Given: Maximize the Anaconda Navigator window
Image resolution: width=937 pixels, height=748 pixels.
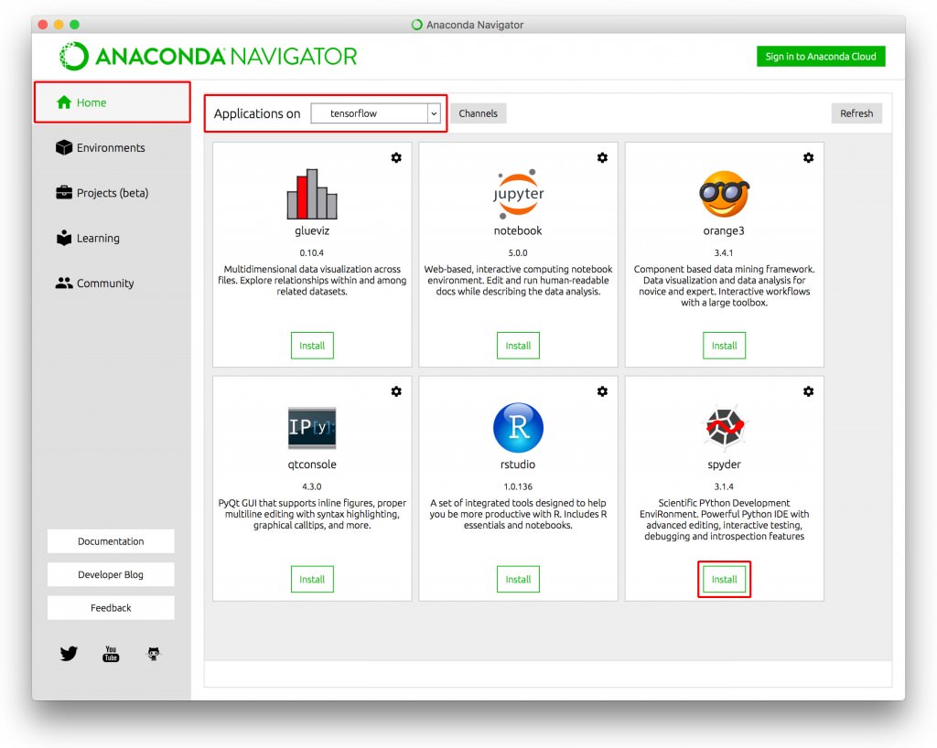Looking at the screenshot, I should pyautogui.click(x=75, y=25).
